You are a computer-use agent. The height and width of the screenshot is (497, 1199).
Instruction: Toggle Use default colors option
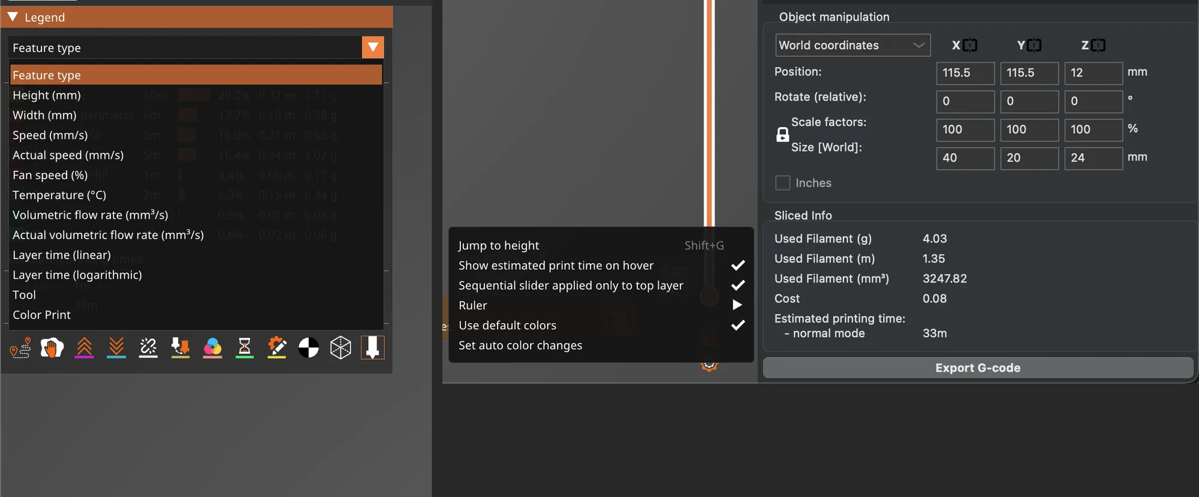601,326
